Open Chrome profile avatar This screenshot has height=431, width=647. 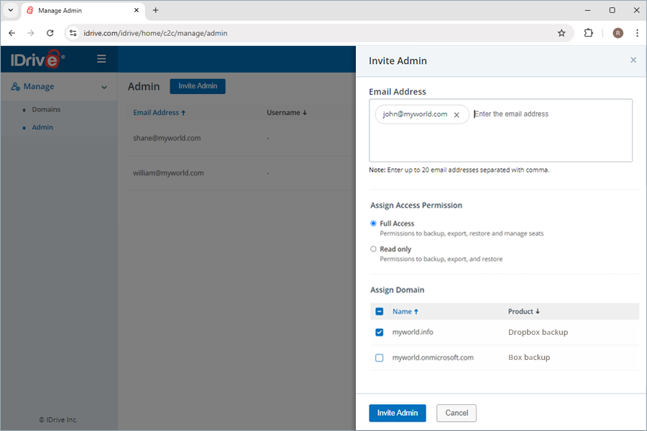coord(618,33)
